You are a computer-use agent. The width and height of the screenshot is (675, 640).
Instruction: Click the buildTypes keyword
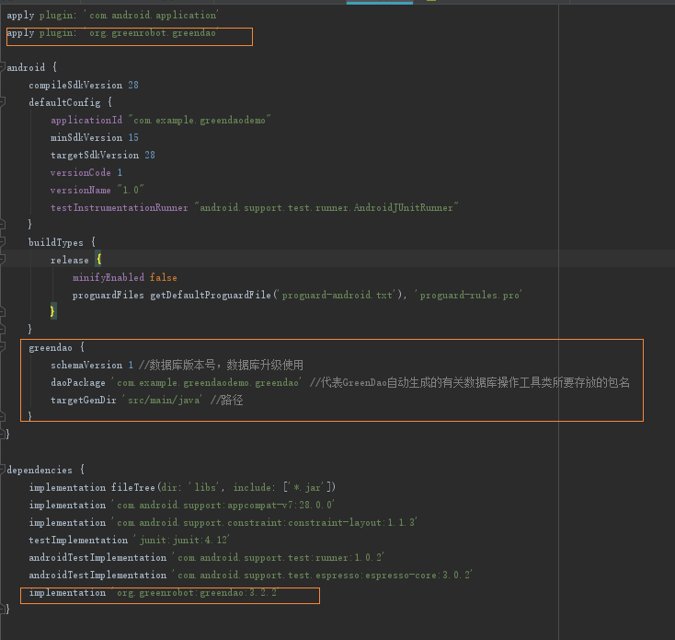56,242
